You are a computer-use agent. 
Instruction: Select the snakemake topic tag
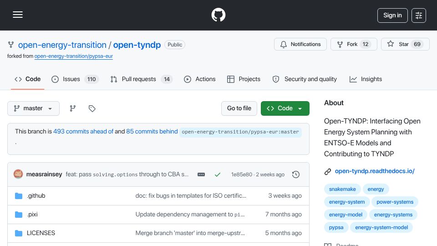(342, 189)
